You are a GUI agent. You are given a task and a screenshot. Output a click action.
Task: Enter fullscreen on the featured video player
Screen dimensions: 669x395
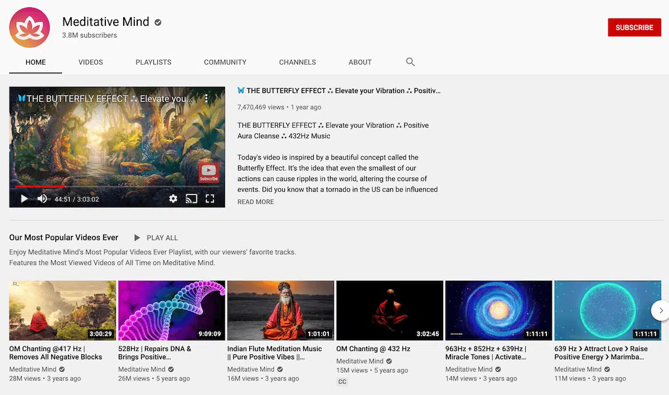tap(210, 198)
